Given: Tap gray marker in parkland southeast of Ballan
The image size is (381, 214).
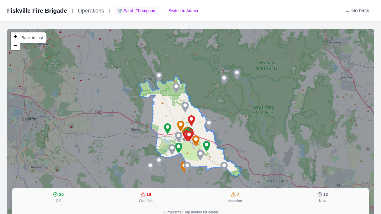Looking at the screenshot, I should (x=200, y=155).
